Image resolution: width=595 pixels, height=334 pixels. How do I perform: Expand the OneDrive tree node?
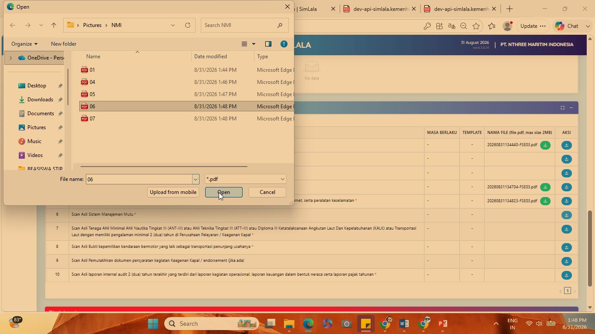tap(11, 58)
